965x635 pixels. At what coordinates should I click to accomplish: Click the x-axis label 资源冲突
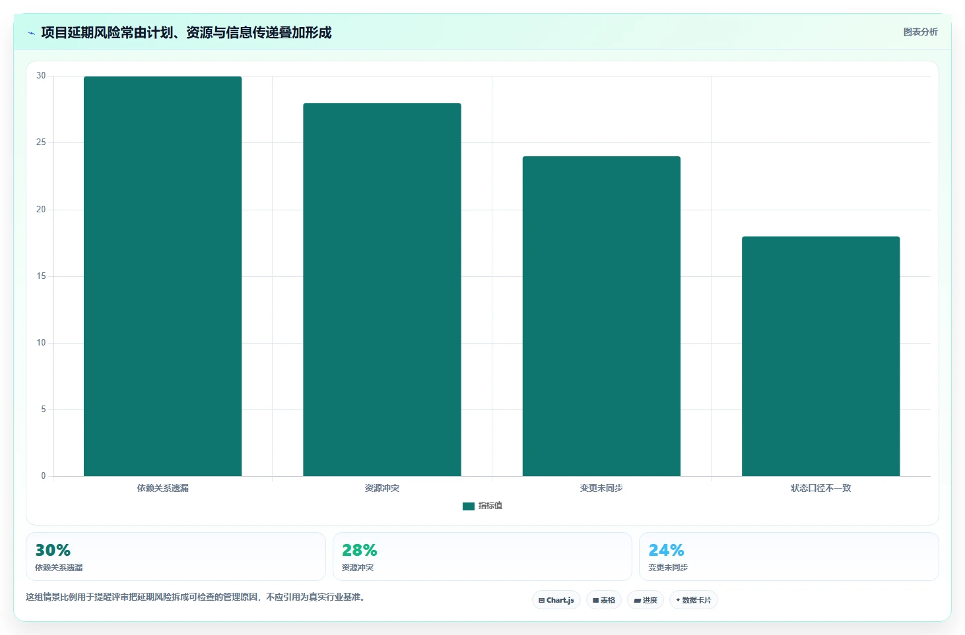(x=382, y=488)
